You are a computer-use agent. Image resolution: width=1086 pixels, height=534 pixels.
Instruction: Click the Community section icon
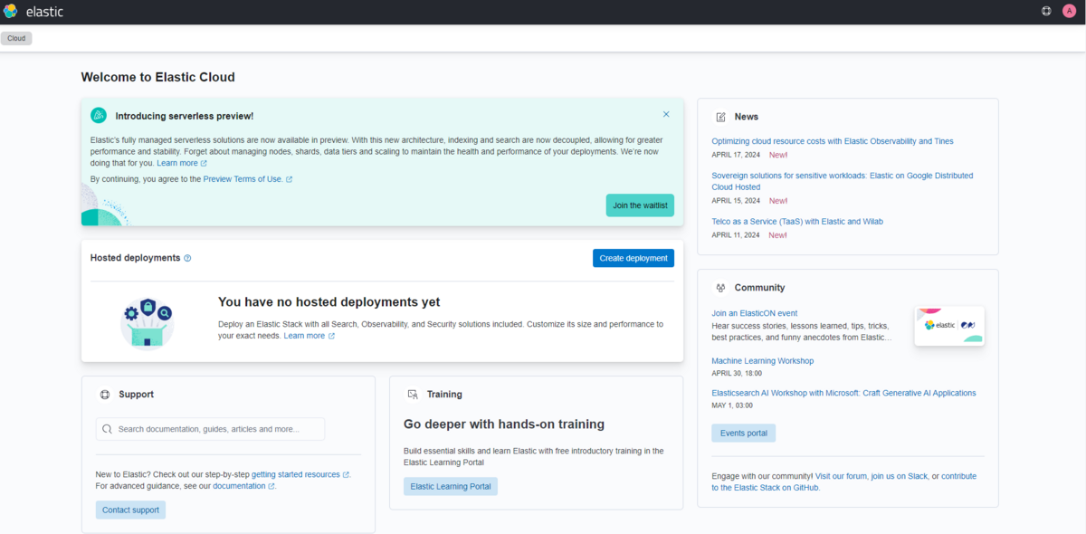pos(721,288)
